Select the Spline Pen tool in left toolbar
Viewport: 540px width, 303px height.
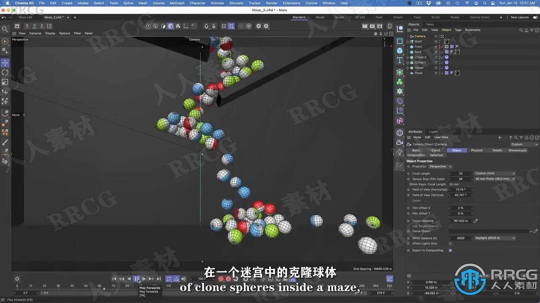(x=5, y=113)
